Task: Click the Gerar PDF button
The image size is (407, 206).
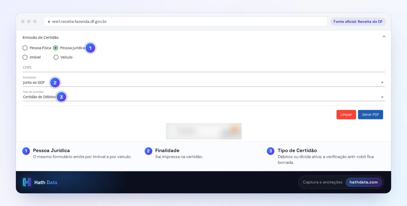Action: click(370, 115)
